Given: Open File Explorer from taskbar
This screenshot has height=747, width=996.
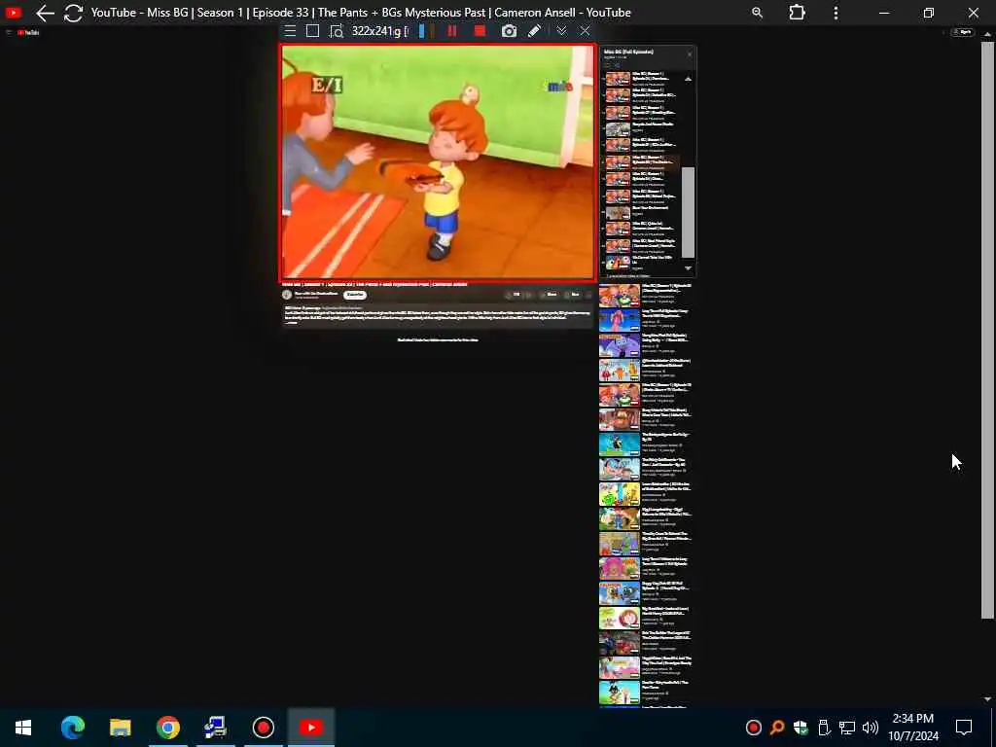Looking at the screenshot, I should click(x=120, y=728).
